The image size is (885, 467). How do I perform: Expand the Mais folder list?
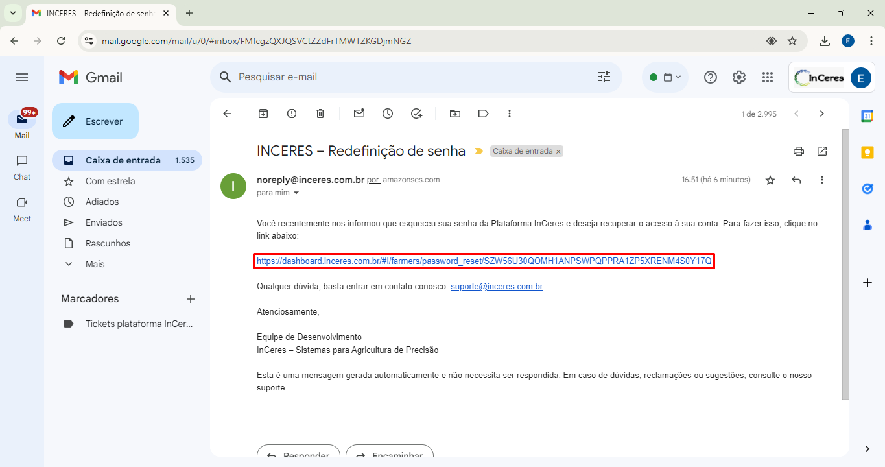[126, 264]
